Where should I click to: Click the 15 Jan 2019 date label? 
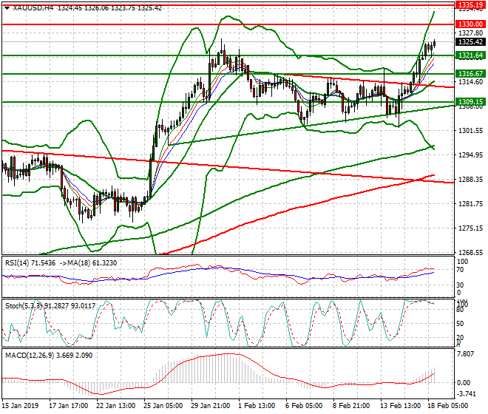click(x=21, y=406)
